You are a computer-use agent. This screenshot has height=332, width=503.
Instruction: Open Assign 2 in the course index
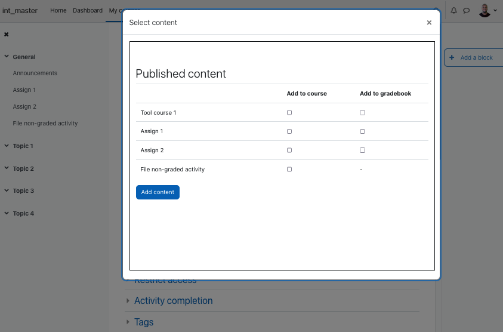[24, 107]
